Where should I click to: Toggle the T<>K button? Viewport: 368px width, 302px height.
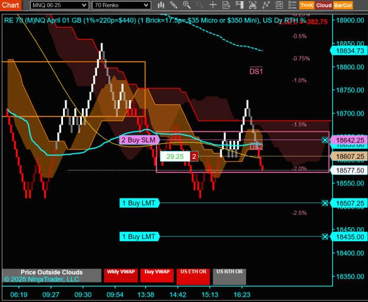pyautogui.click(x=307, y=5)
